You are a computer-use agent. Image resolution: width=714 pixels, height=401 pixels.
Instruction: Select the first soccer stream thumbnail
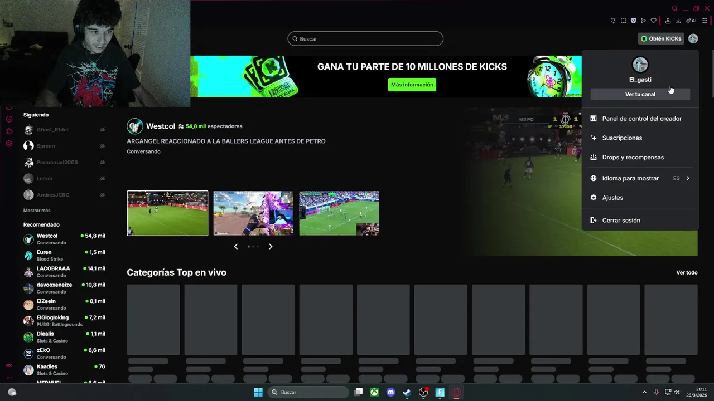coord(167,213)
